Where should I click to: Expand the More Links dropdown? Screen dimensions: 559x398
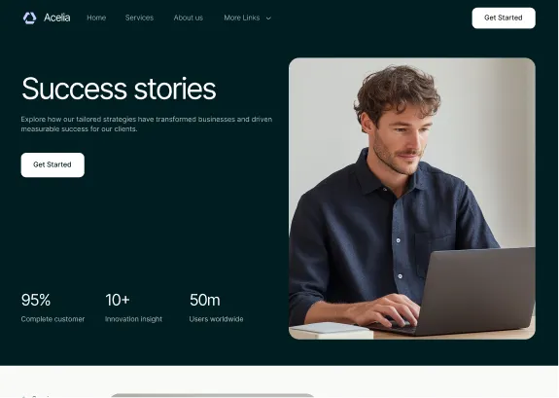tap(247, 18)
